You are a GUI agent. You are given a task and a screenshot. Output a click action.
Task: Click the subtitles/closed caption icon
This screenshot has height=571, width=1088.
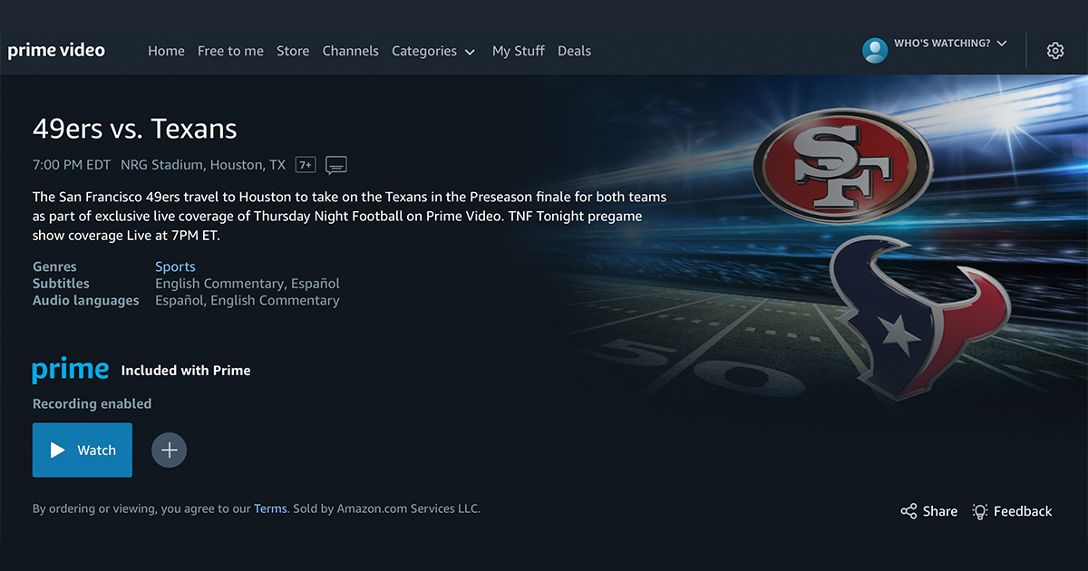click(x=336, y=165)
